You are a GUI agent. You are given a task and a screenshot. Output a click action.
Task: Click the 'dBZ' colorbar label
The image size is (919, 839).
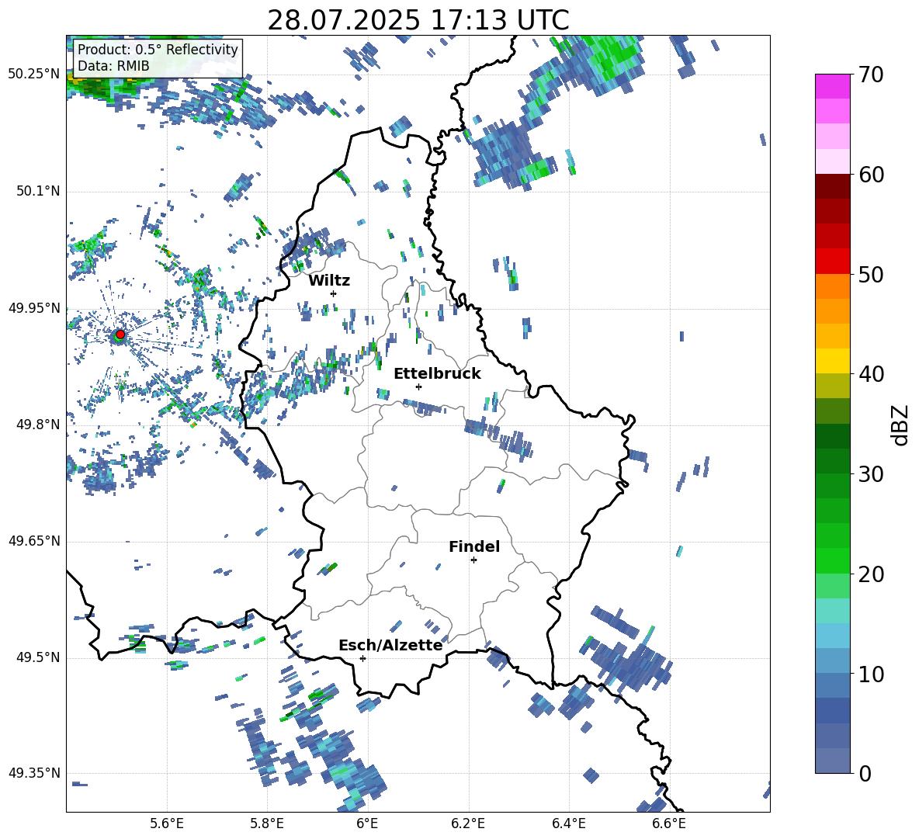[x=900, y=425]
